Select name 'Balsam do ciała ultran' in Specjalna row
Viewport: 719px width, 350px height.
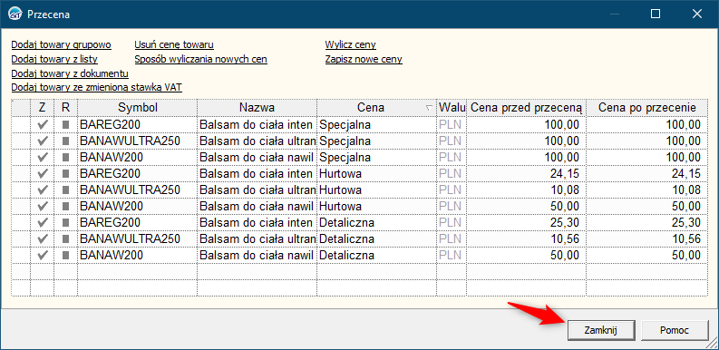coord(257,141)
